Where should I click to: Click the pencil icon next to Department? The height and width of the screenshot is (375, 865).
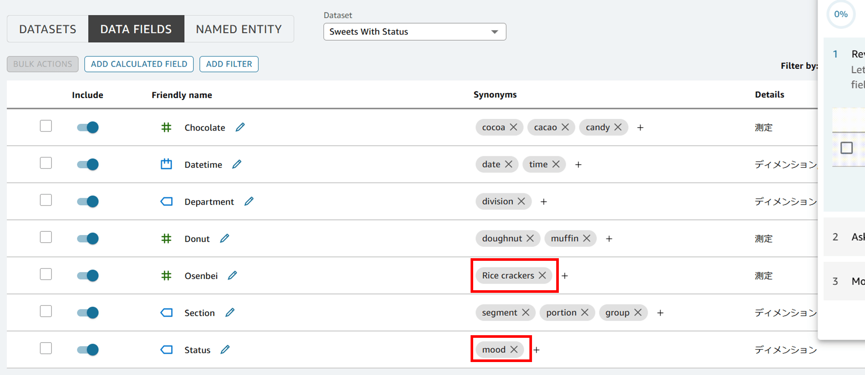click(249, 202)
